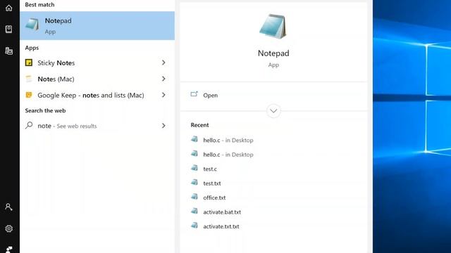The image size is (451, 253).
Task: Expand the note web results chevron
Action: 163,126
